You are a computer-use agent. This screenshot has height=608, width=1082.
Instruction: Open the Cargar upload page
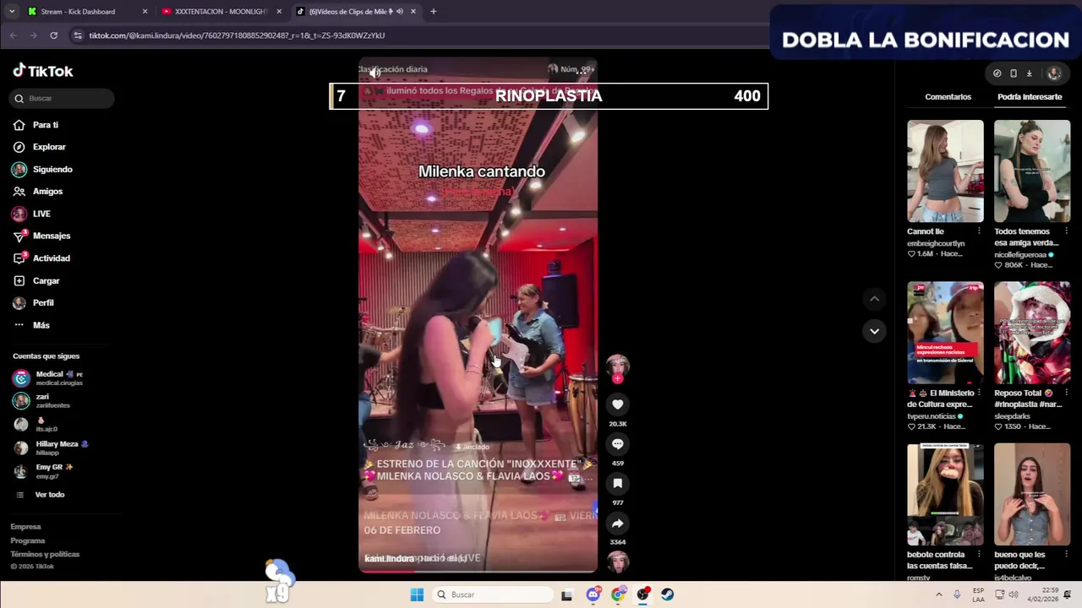pyautogui.click(x=46, y=281)
